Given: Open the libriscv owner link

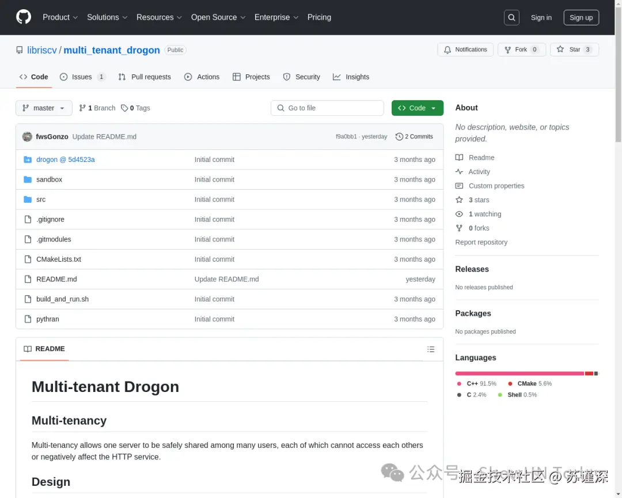Looking at the screenshot, I should tap(42, 50).
